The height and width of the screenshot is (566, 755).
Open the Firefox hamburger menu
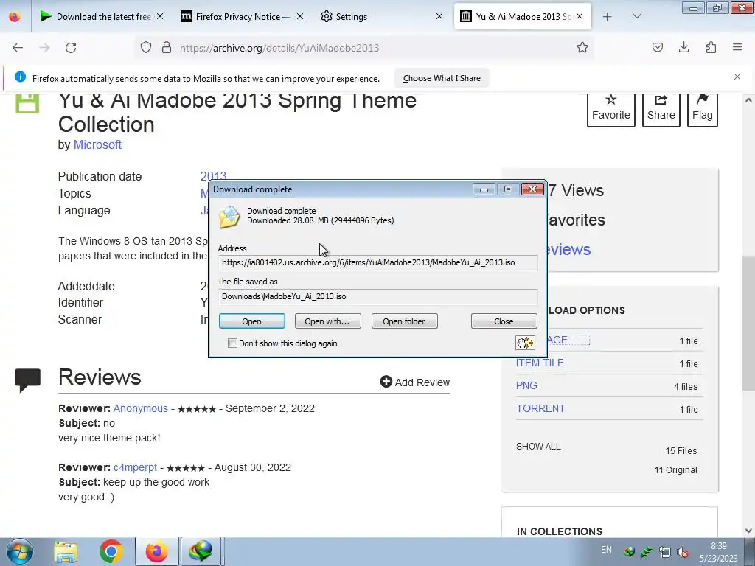tap(737, 48)
